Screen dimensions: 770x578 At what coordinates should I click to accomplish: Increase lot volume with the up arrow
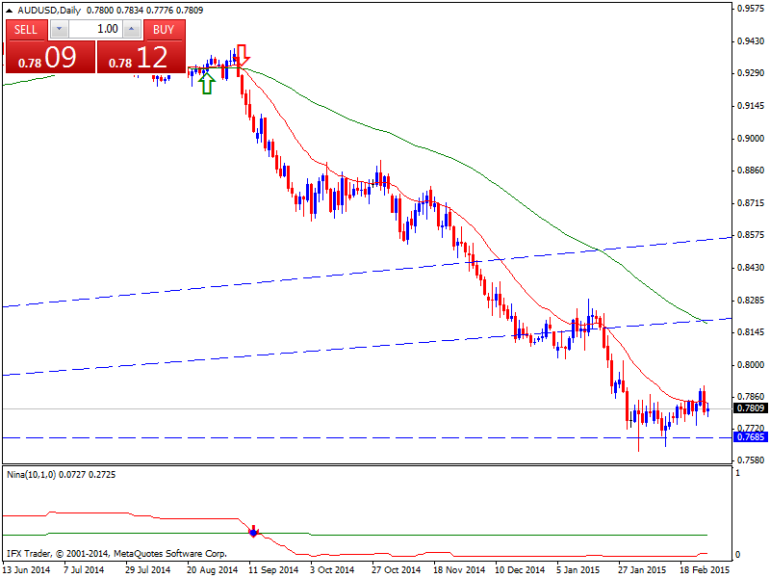coord(131,29)
